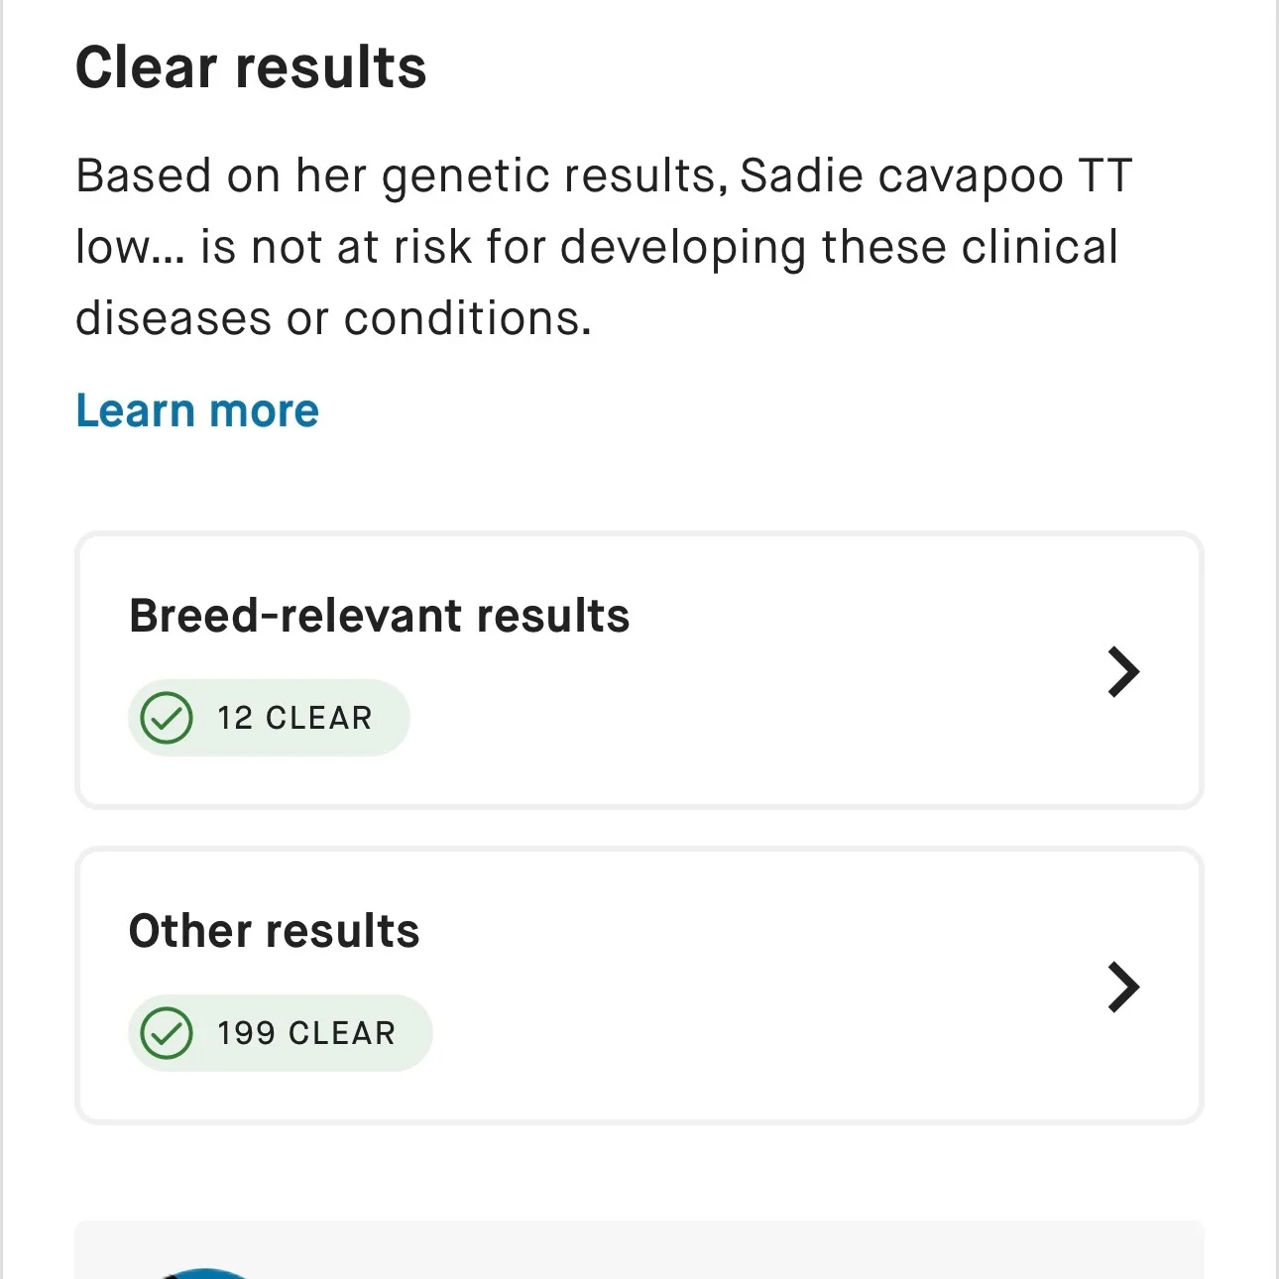Open the Learn more link

pos(197,410)
